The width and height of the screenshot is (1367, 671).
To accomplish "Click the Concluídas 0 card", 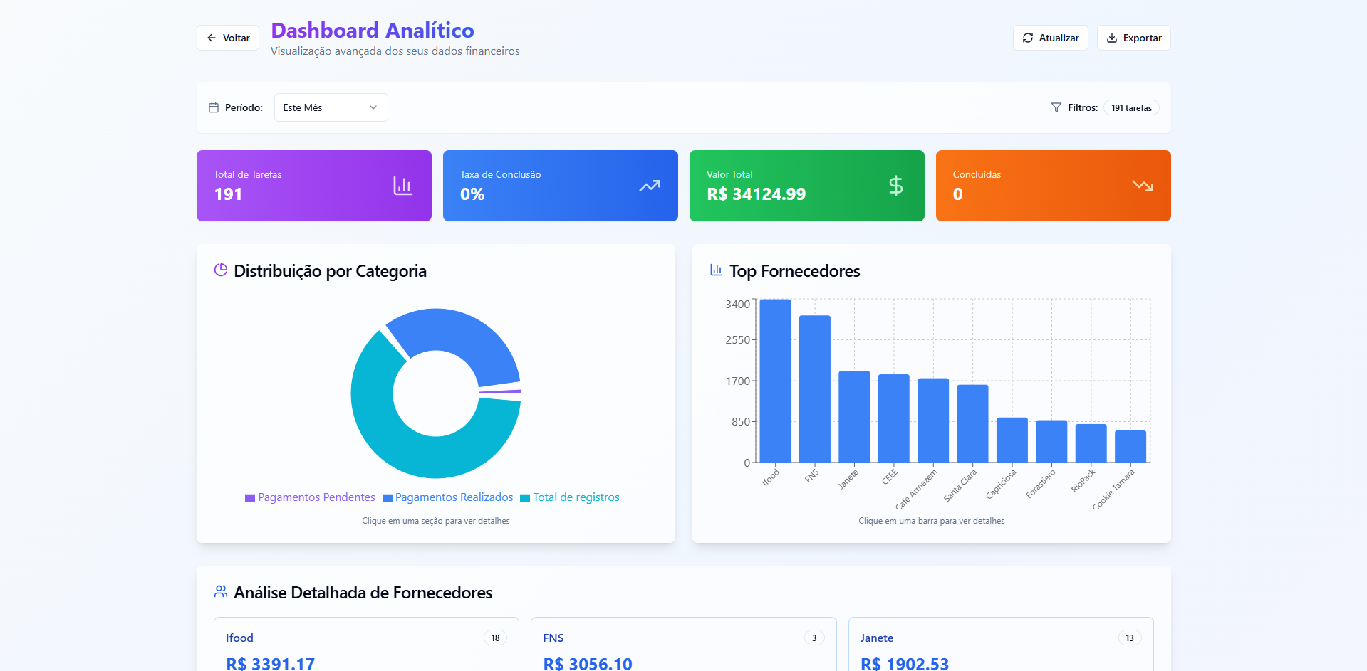I will pyautogui.click(x=1054, y=186).
